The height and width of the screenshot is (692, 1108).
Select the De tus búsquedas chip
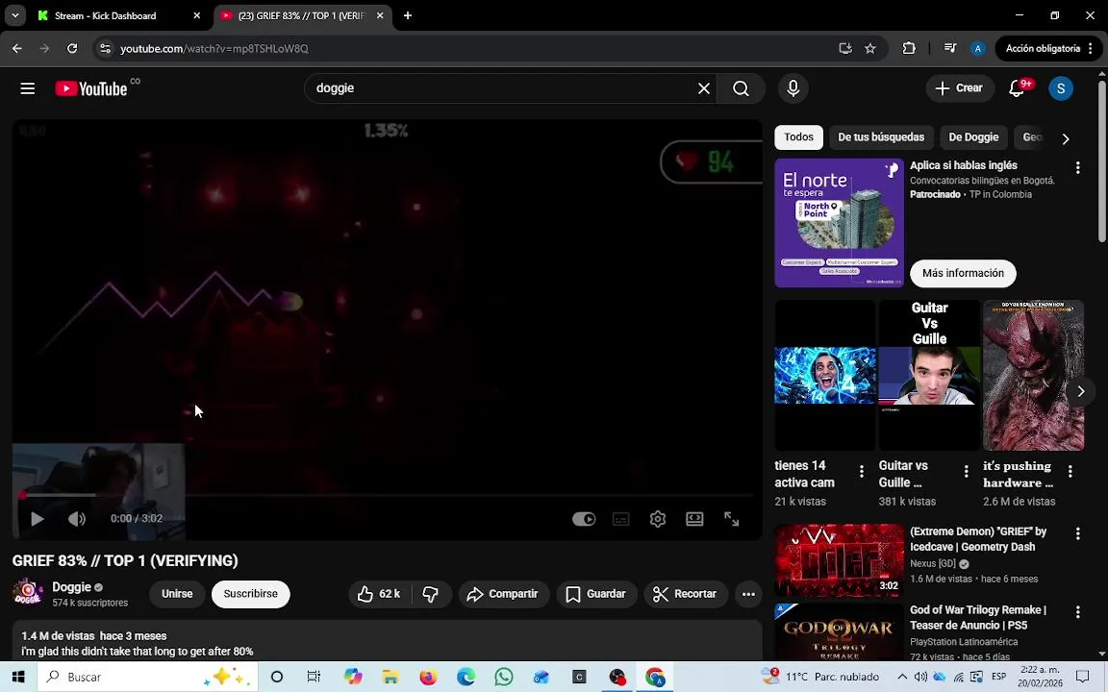click(880, 137)
